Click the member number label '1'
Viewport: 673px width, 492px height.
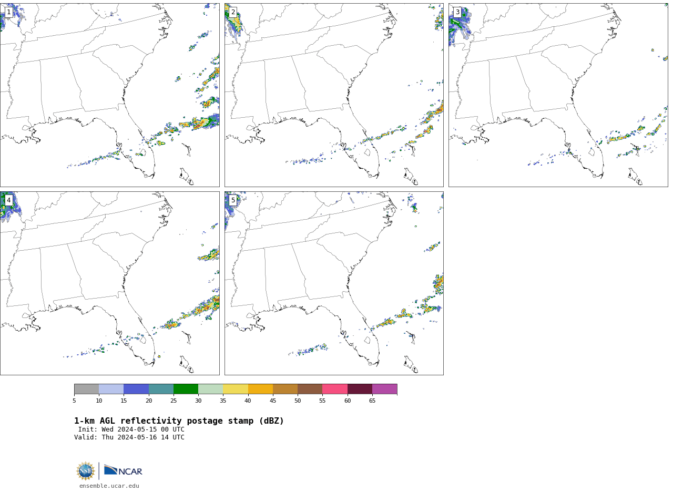point(8,12)
